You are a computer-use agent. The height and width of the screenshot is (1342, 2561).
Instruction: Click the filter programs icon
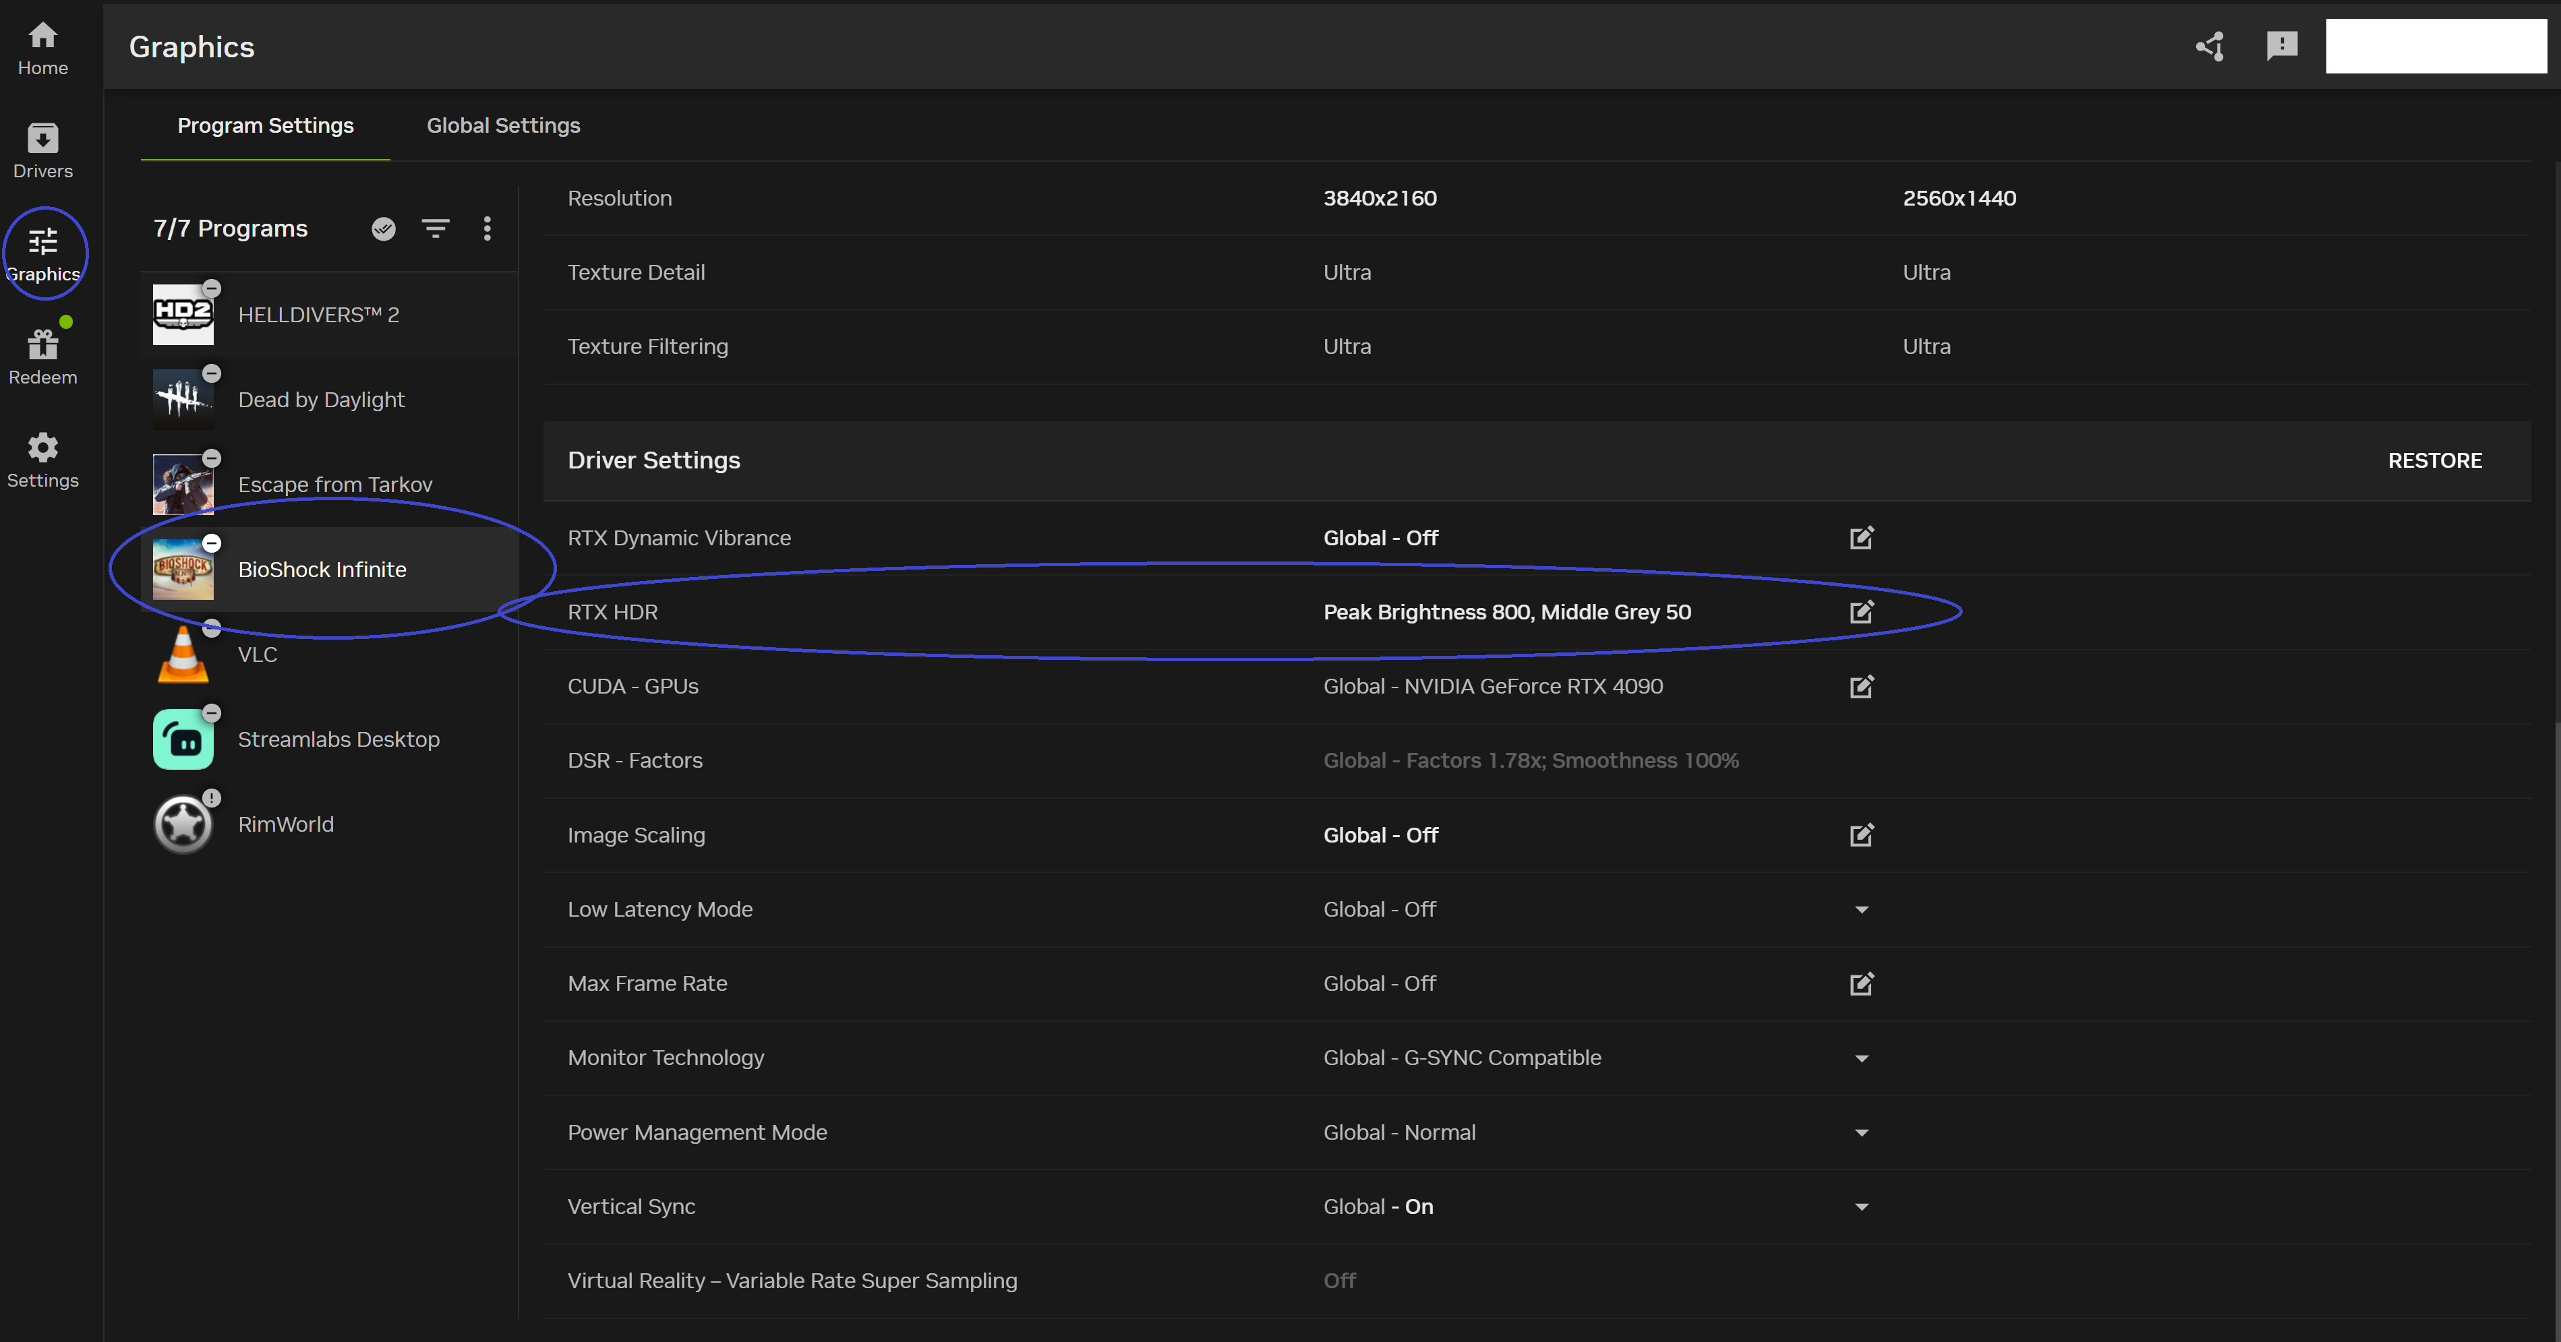pyautogui.click(x=436, y=228)
